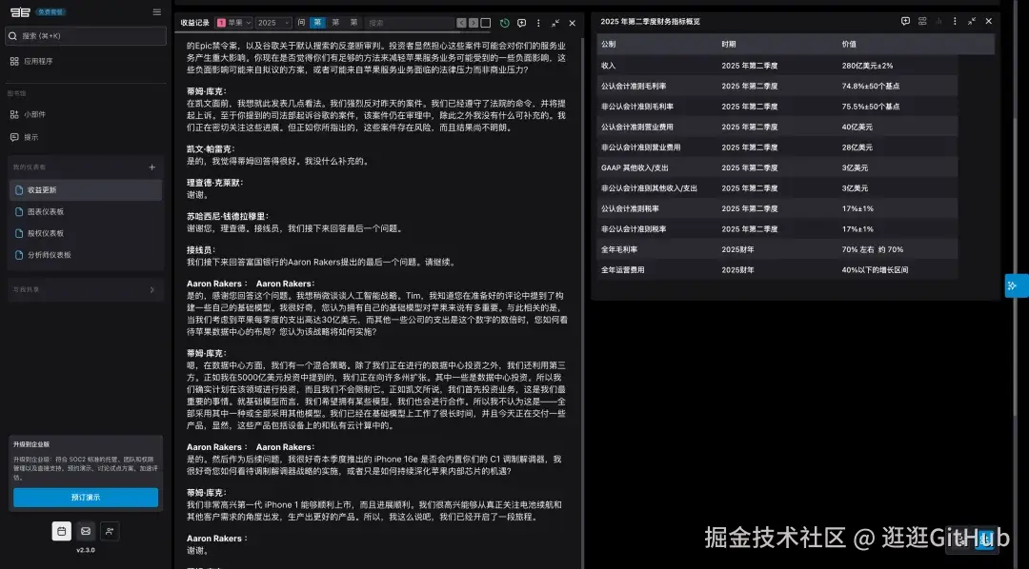Open the 图表仪表板 dashboard
Image resolution: width=1029 pixels, height=569 pixels.
click(86, 212)
